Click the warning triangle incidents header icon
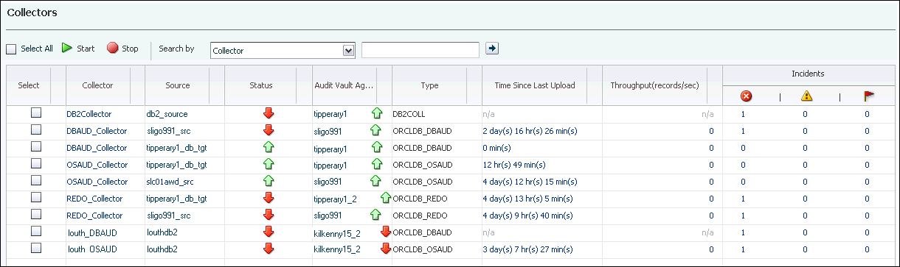Screen dimensions: 900x267 pos(807,96)
